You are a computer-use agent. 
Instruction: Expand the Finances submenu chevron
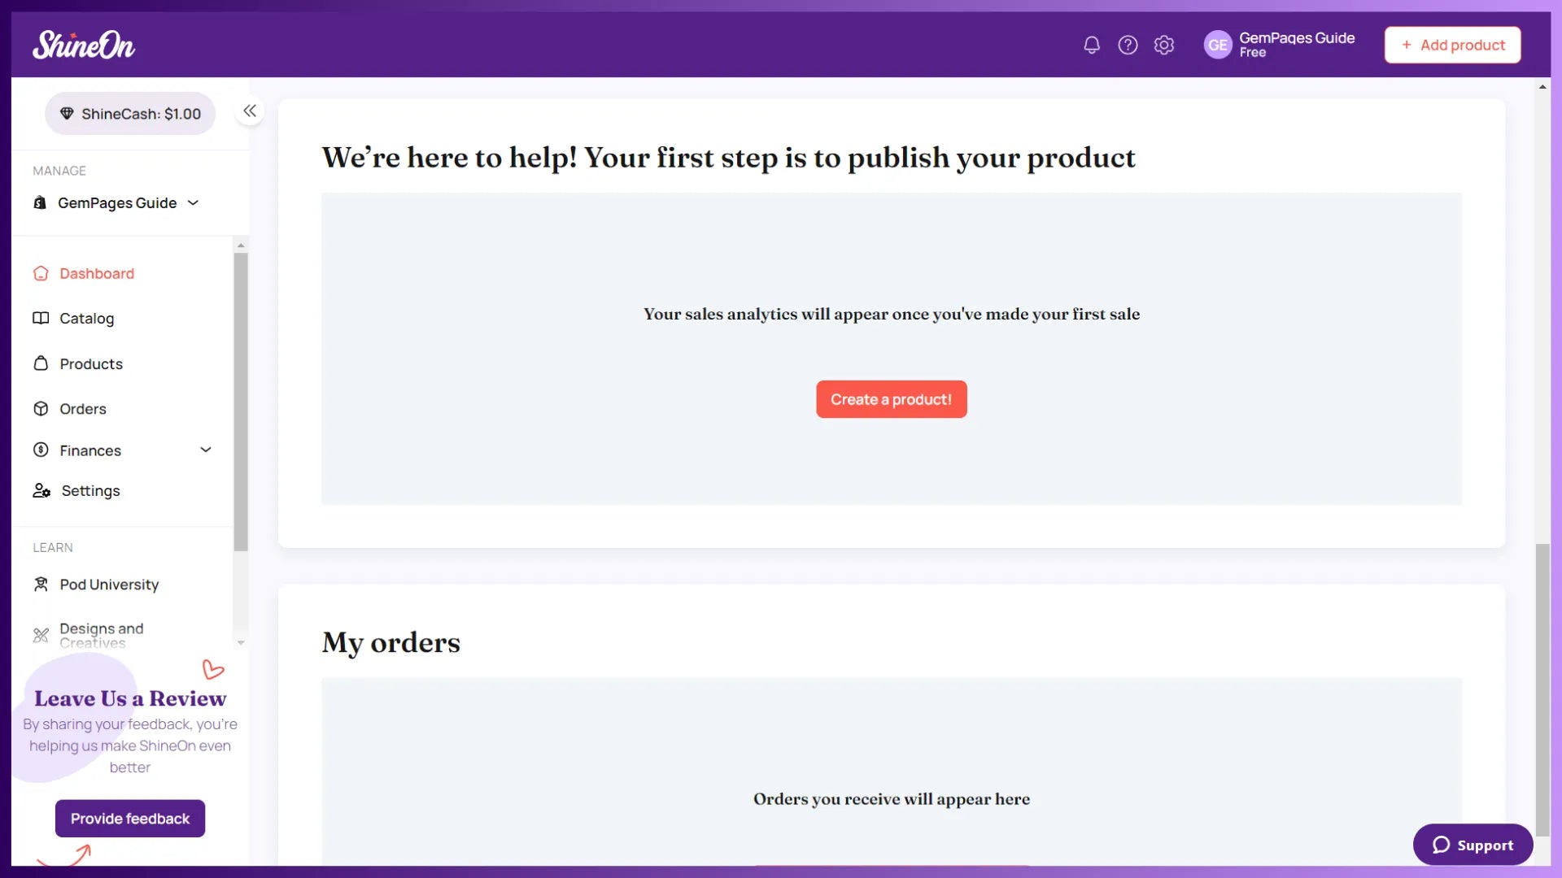pyautogui.click(x=206, y=450)
